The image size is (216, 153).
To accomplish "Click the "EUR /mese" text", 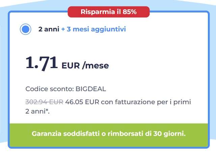I will (85, 65).
